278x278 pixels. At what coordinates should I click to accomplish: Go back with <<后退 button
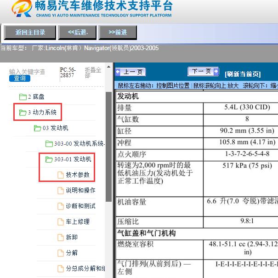pyautogui.click(x=77, y=33)
